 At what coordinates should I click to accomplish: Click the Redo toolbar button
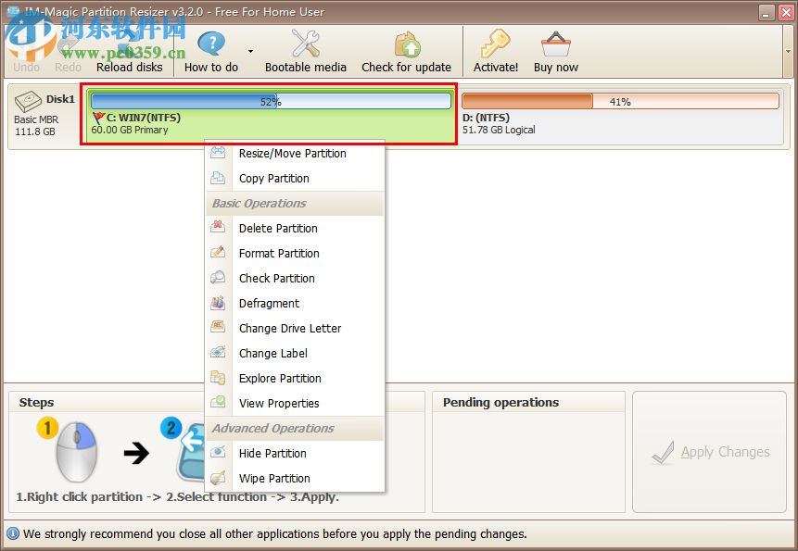click(x=69, y=53)
